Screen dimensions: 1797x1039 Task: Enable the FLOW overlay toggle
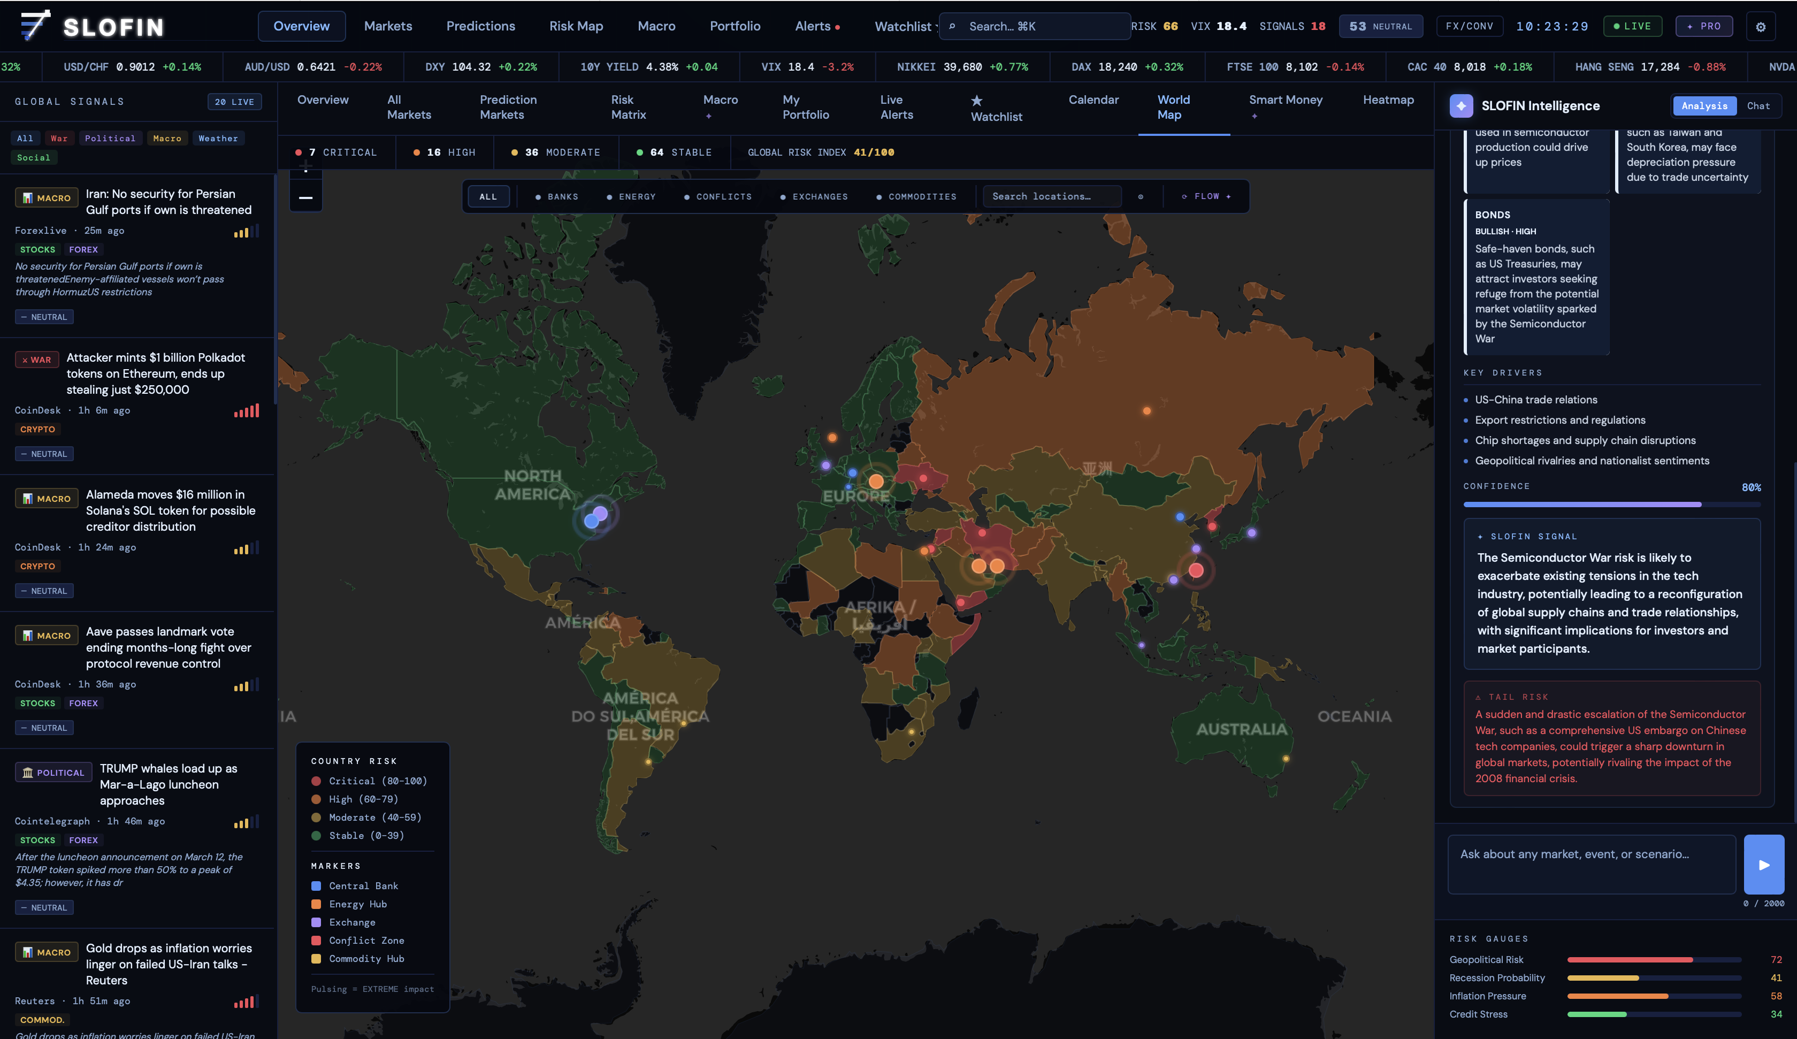[x=1206, y=196]
